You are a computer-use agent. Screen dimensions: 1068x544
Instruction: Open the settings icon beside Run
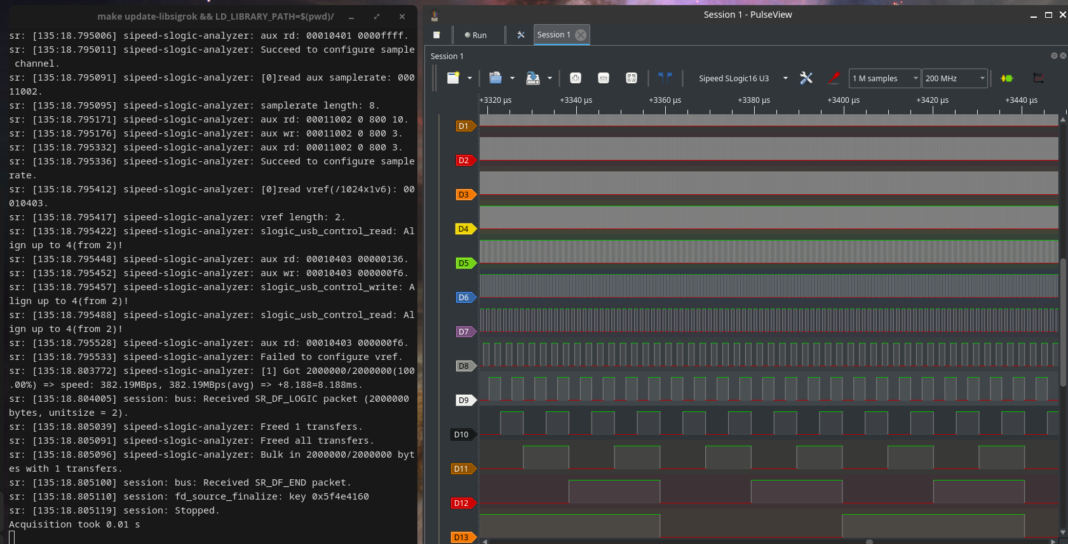pyautogui.click(x=521, y=35)
